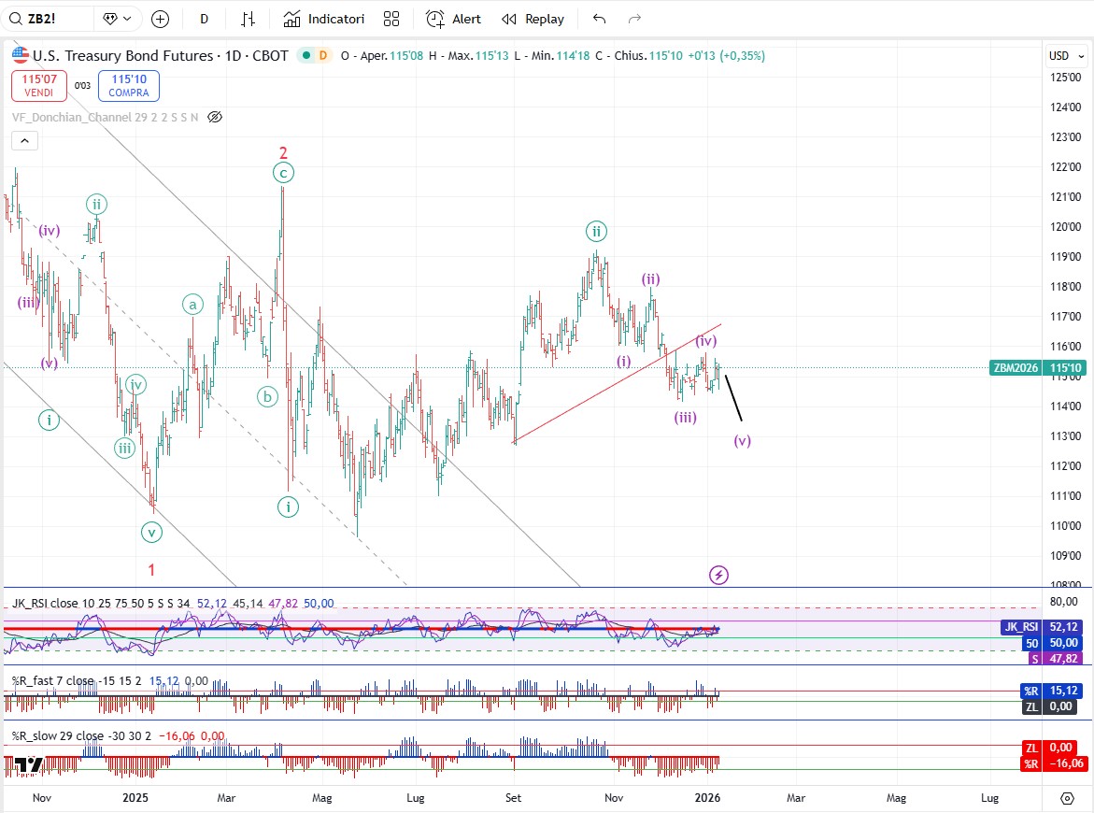This screenshot has height=813, width=1094.
Task: Open chart settings hexagon icon at bottom right
Action: 1067,798
